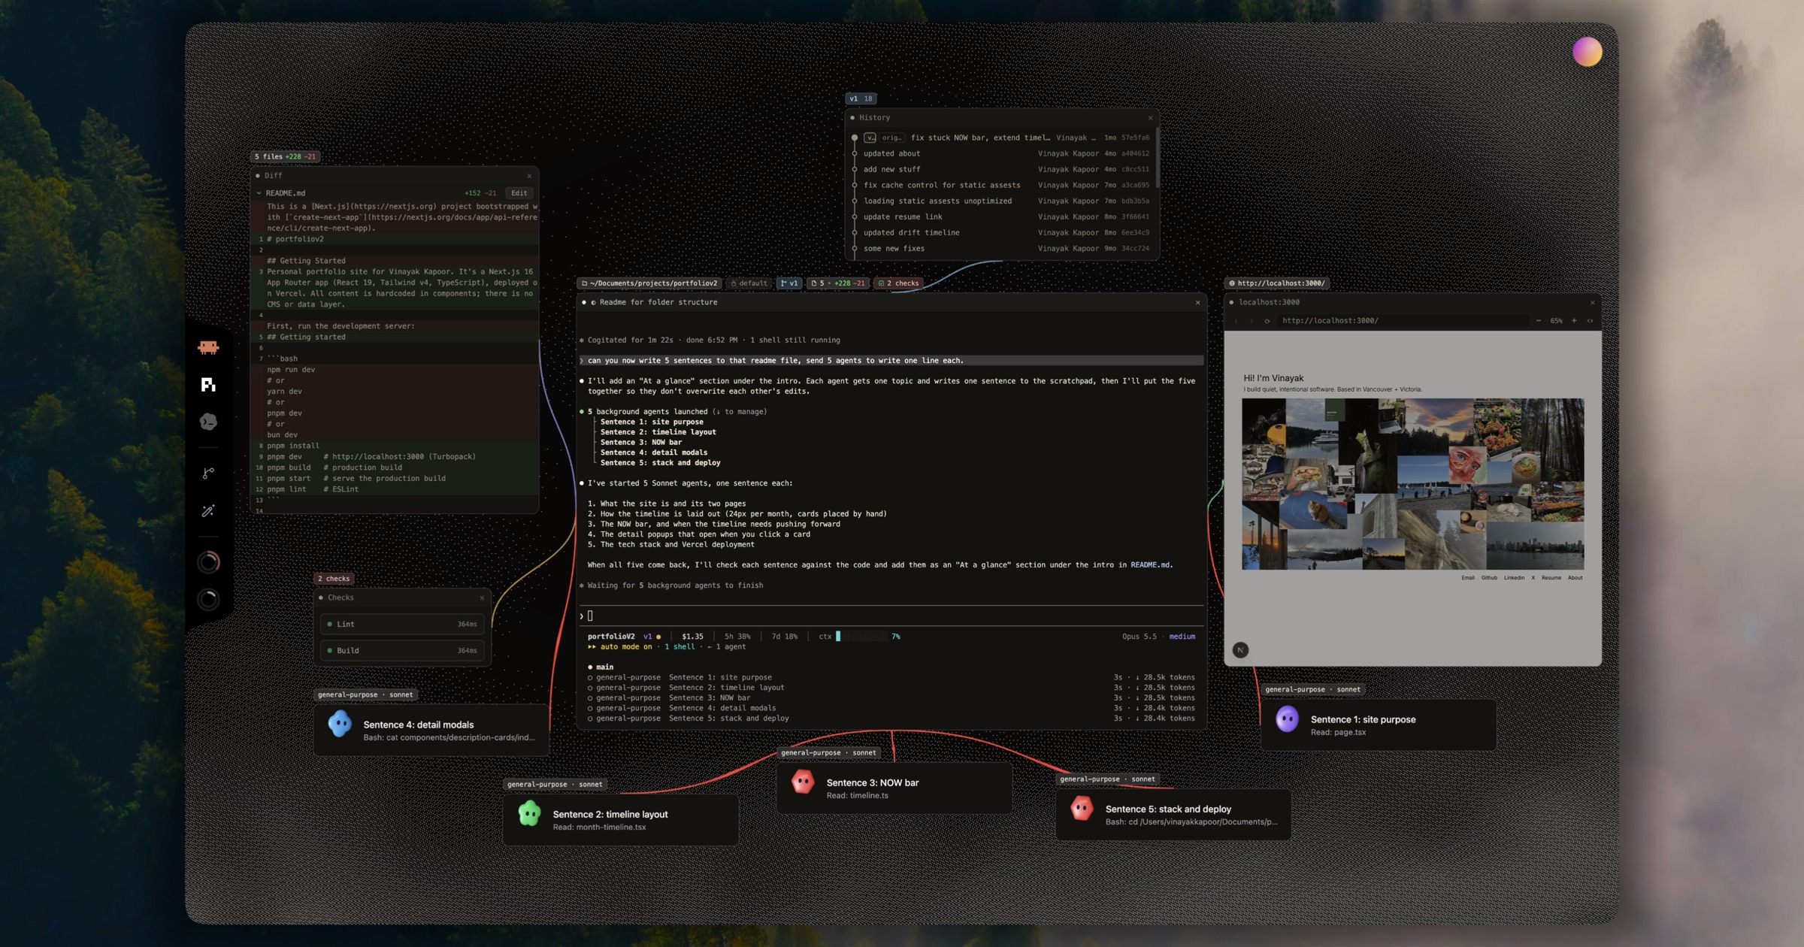Click the gradient profile avatar top right

coord(1587,52)
